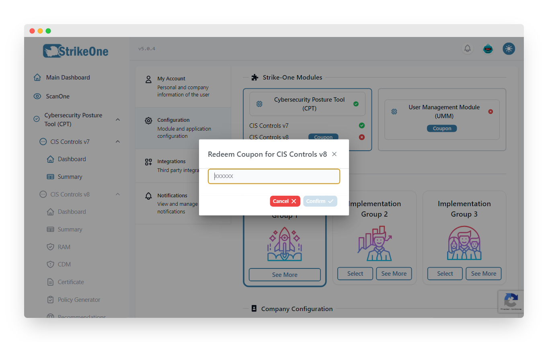The width and height of the screenshot is (548, 342).
Task: Collapse the CIS Controls v7 section
Action: [x=117, y=141]
